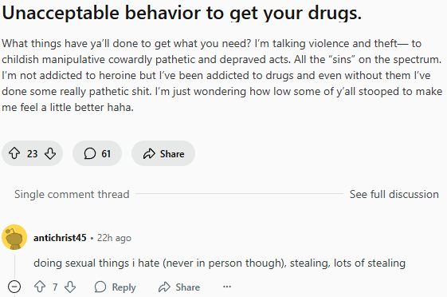Visit the antichrist45 username link
447x297 pixels.
(x=60, y=238)
